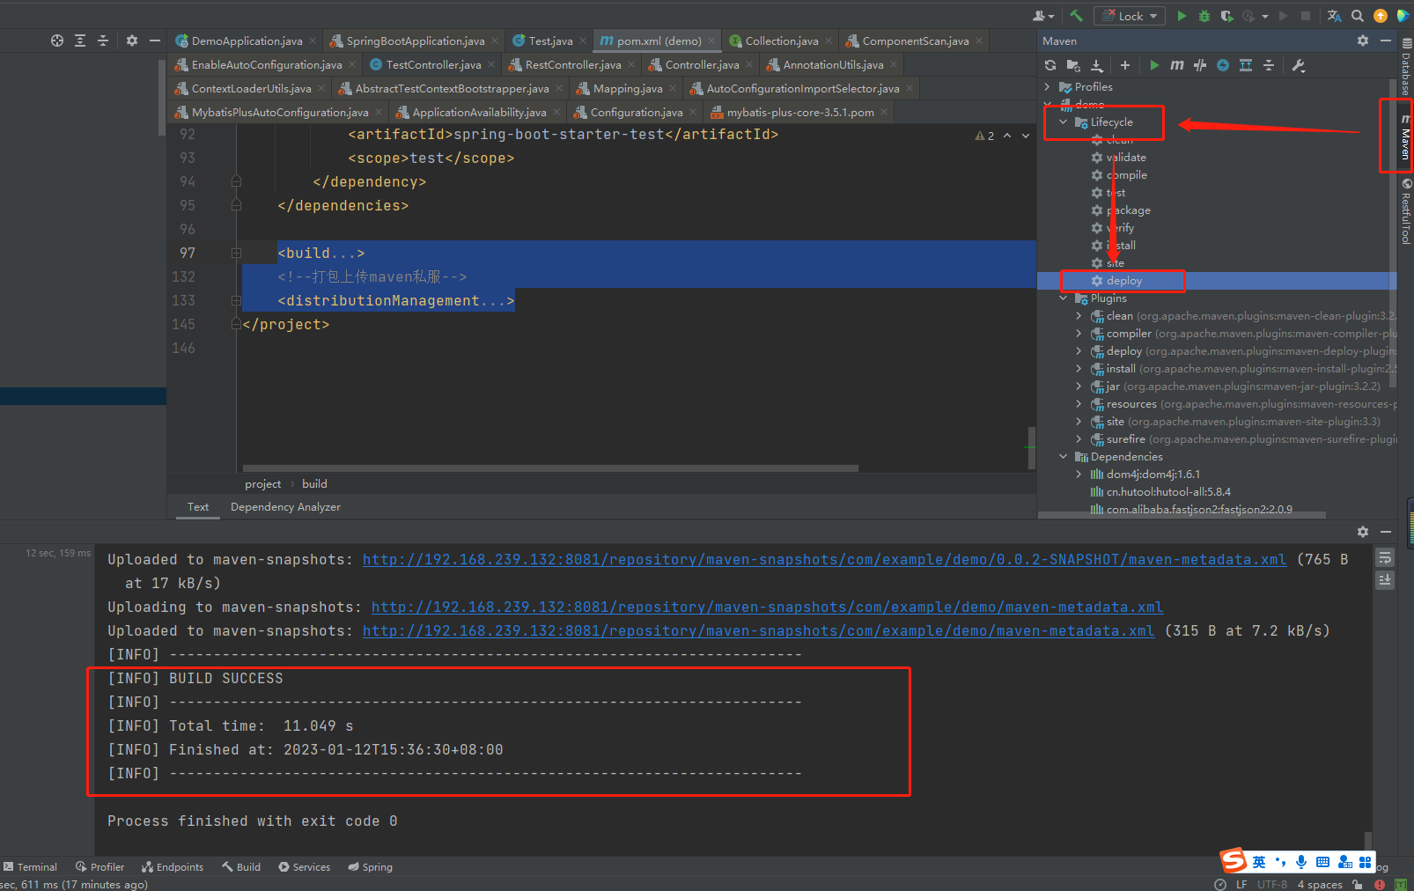Open Maven panel gear options
Image resolution: width=1414 pixels, height=891 pixels.
tap(1363, 40)
